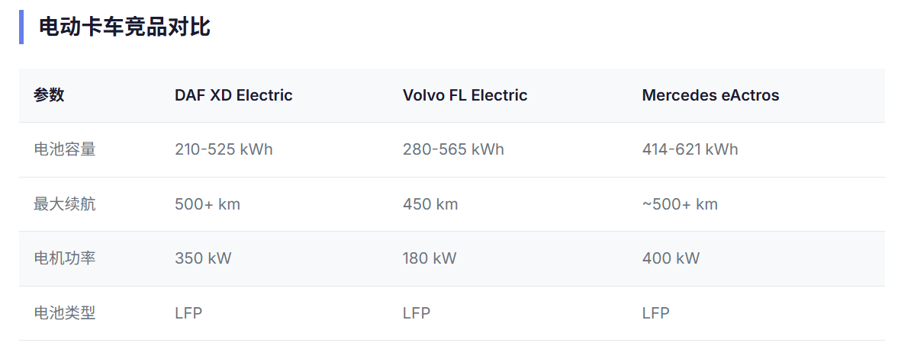Click the 180 kW cell

pos(430,258)
